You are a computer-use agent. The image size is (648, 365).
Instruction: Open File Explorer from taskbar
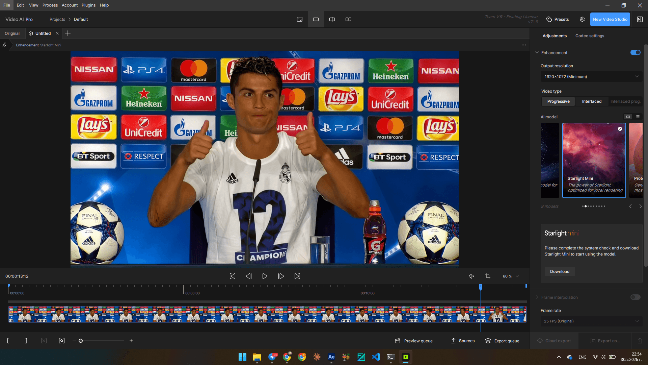[x=257, y=357]
